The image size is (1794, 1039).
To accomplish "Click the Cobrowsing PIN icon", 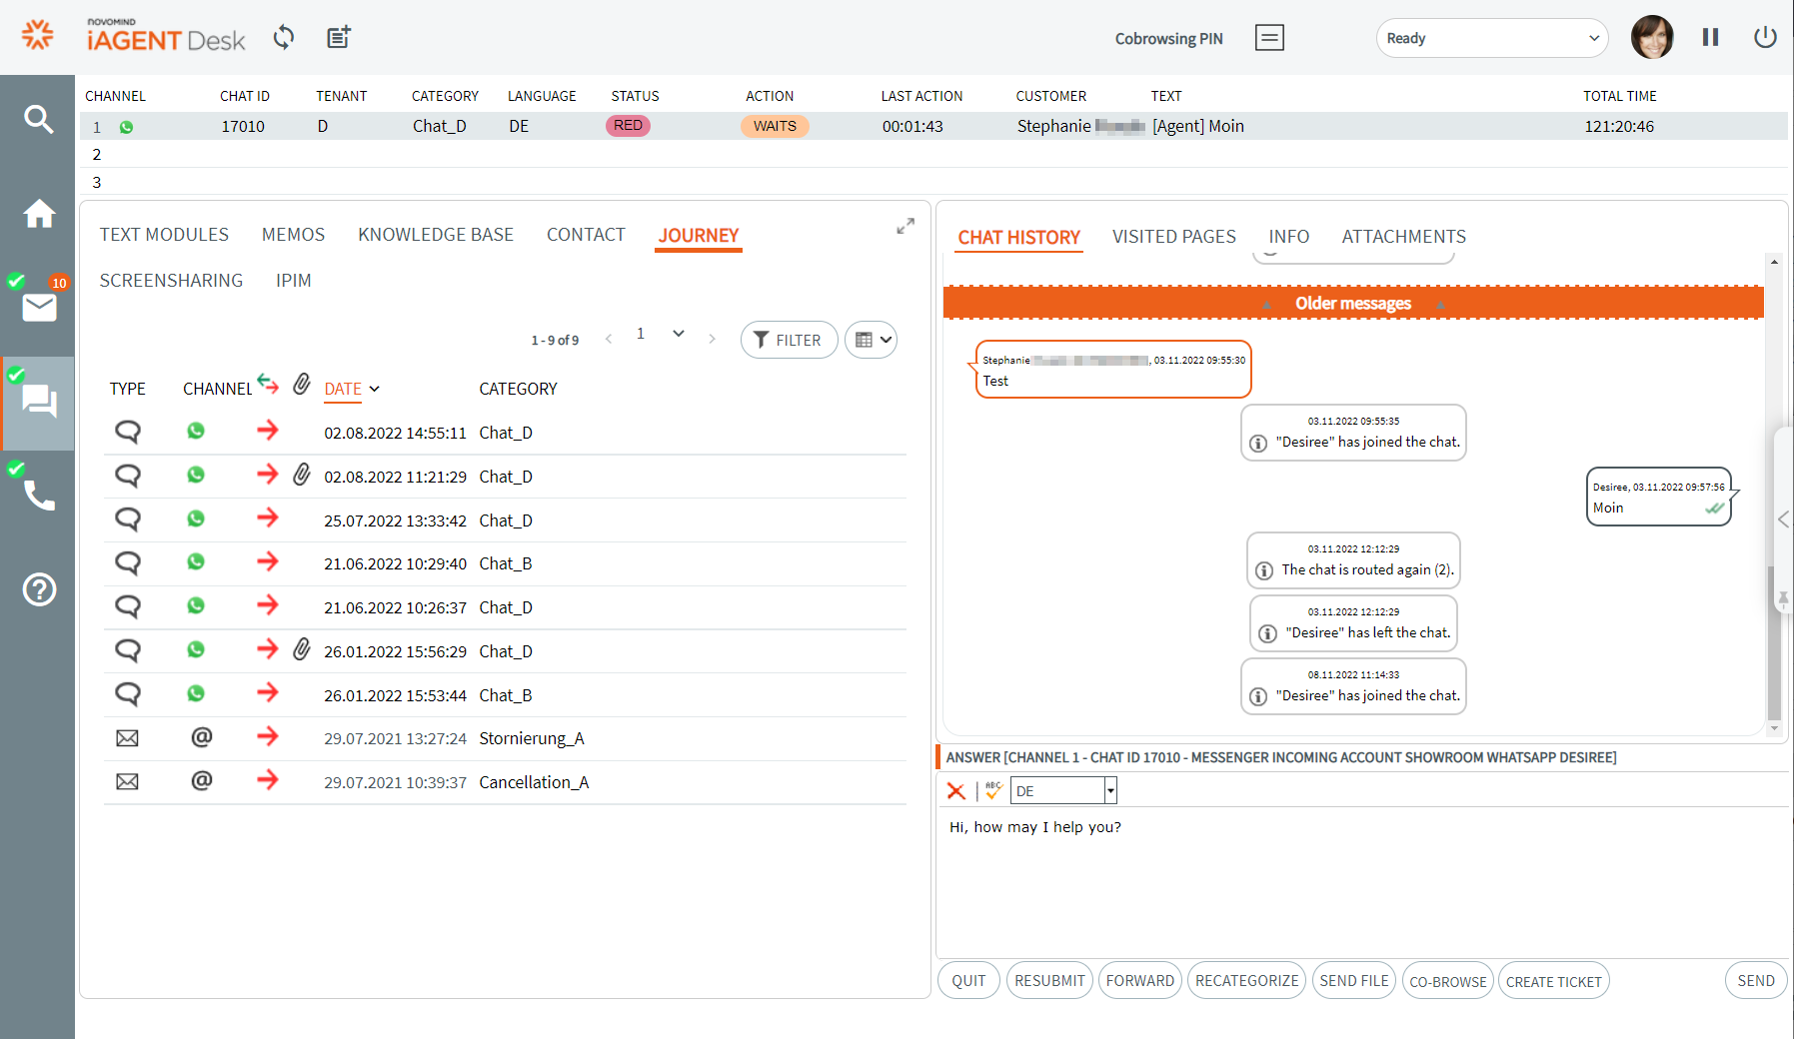I will tap(1269, 38).
